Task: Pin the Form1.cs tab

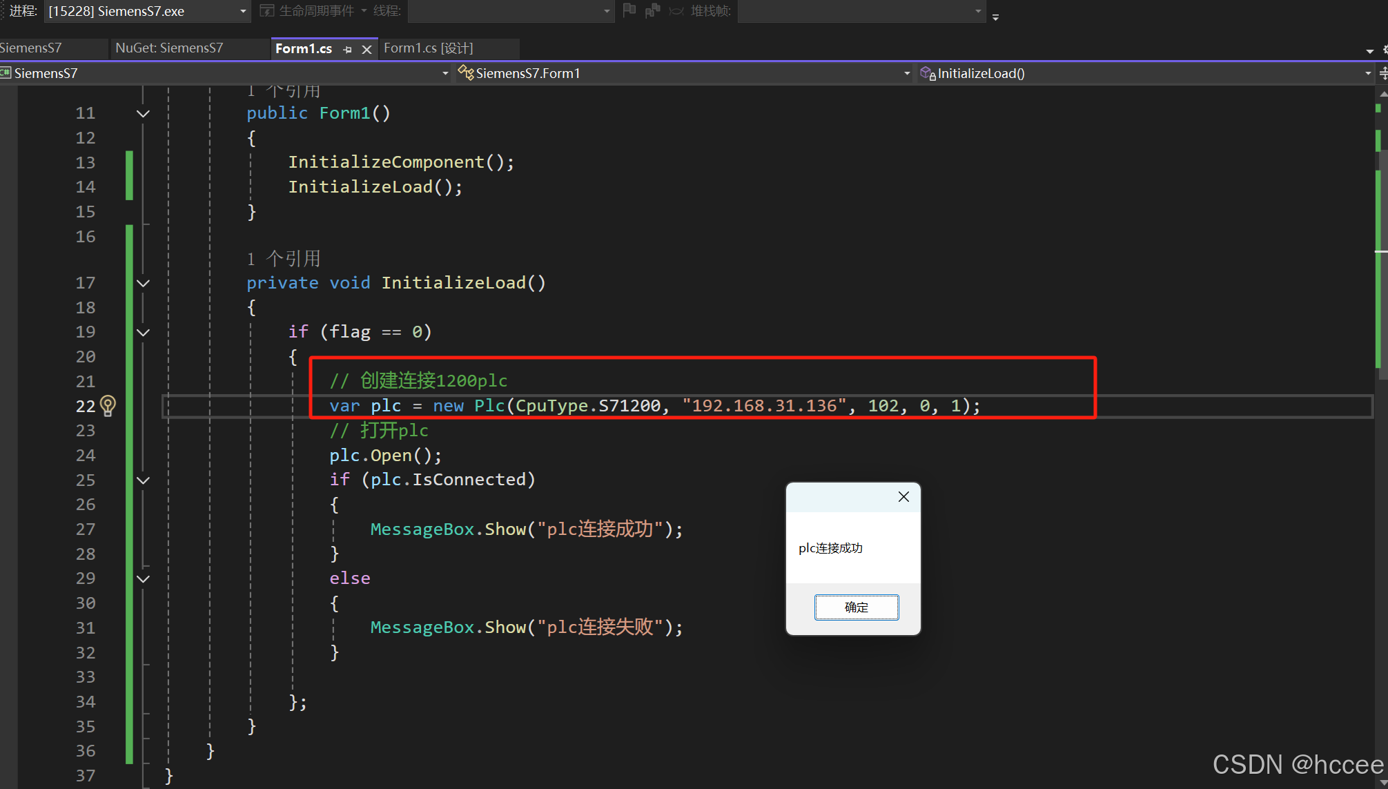Action: coord(347,49)
